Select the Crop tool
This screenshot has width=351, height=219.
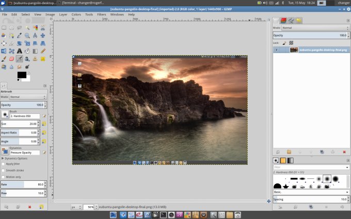click(x=12, y=43)
